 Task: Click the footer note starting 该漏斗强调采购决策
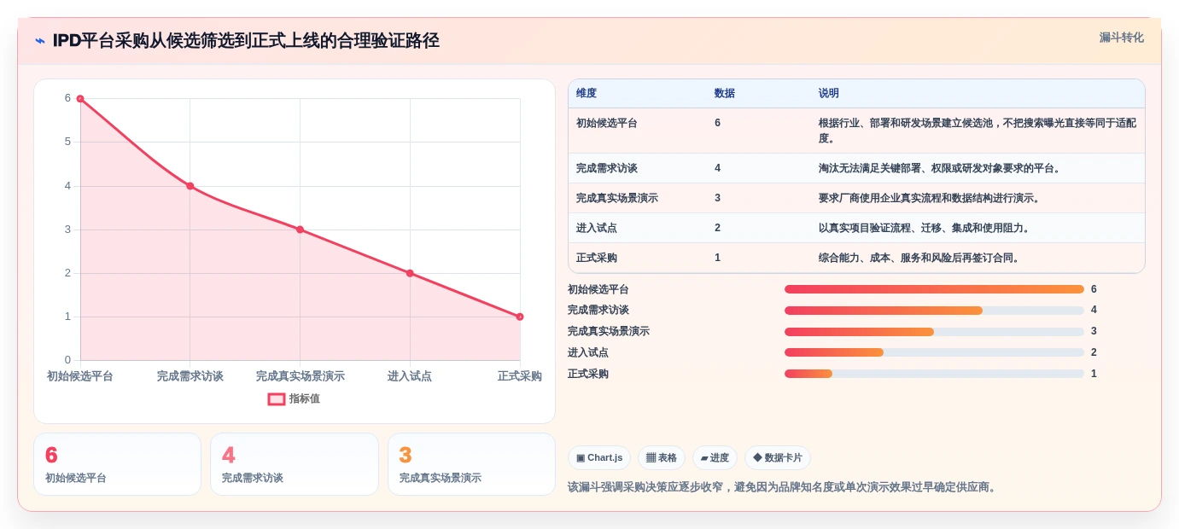coord(782,487)
